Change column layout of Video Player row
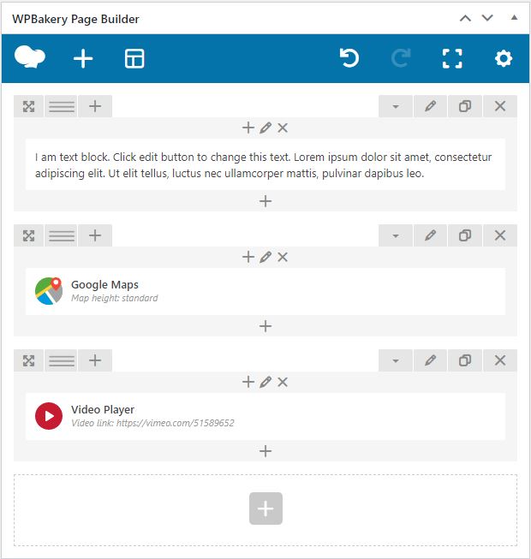This screenshot has width=531, height=559. point(62,360)
